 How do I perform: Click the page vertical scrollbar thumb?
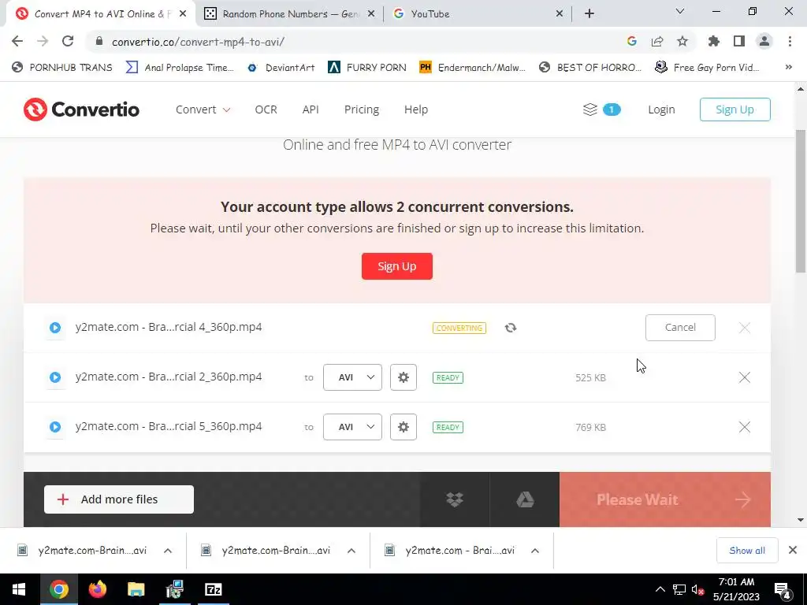click(x=801, y=201)
